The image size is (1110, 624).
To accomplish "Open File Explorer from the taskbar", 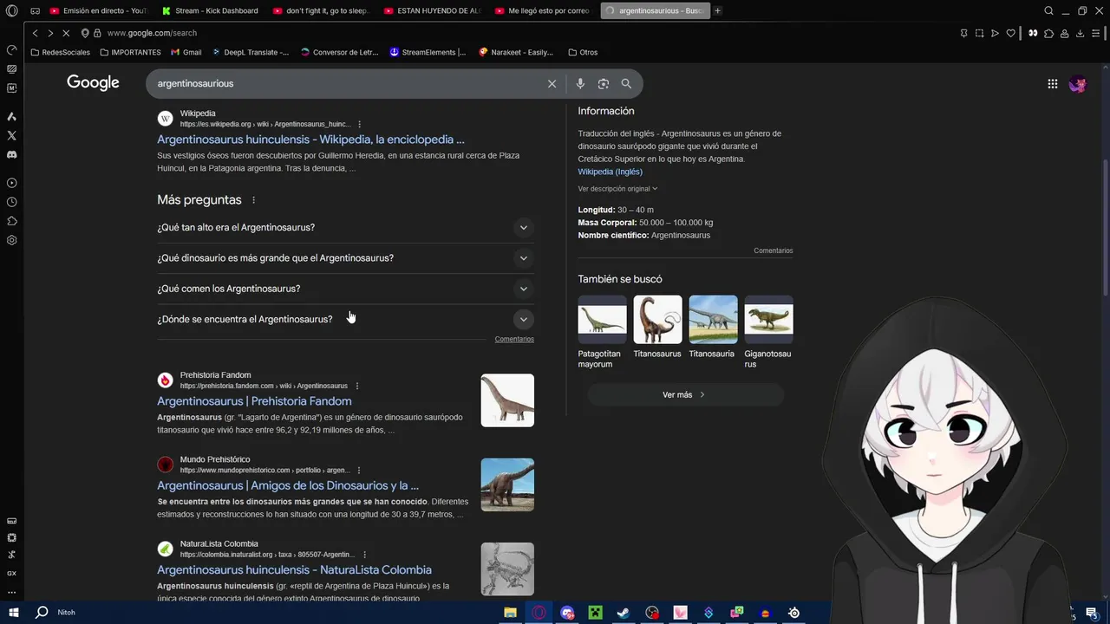I will 511,613.
